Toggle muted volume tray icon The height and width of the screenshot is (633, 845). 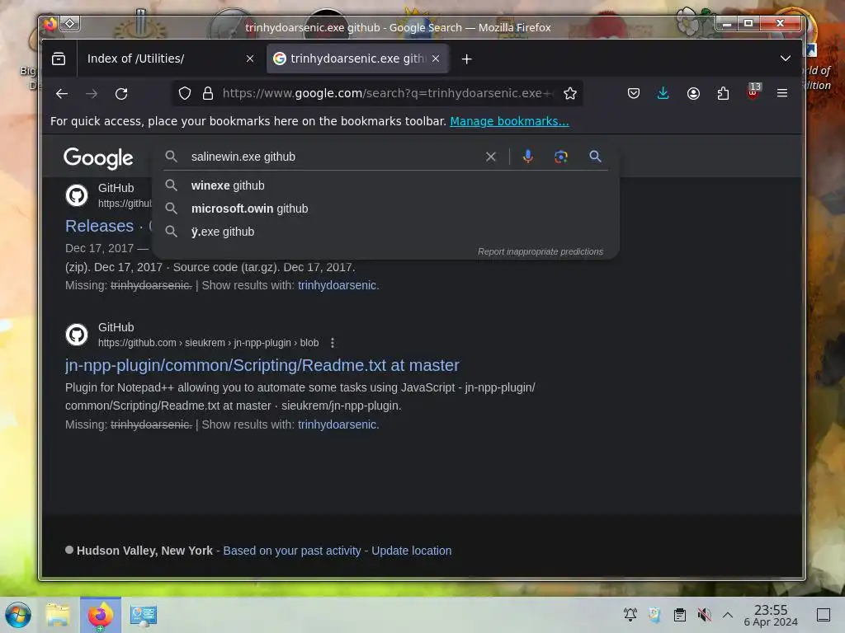705,615
